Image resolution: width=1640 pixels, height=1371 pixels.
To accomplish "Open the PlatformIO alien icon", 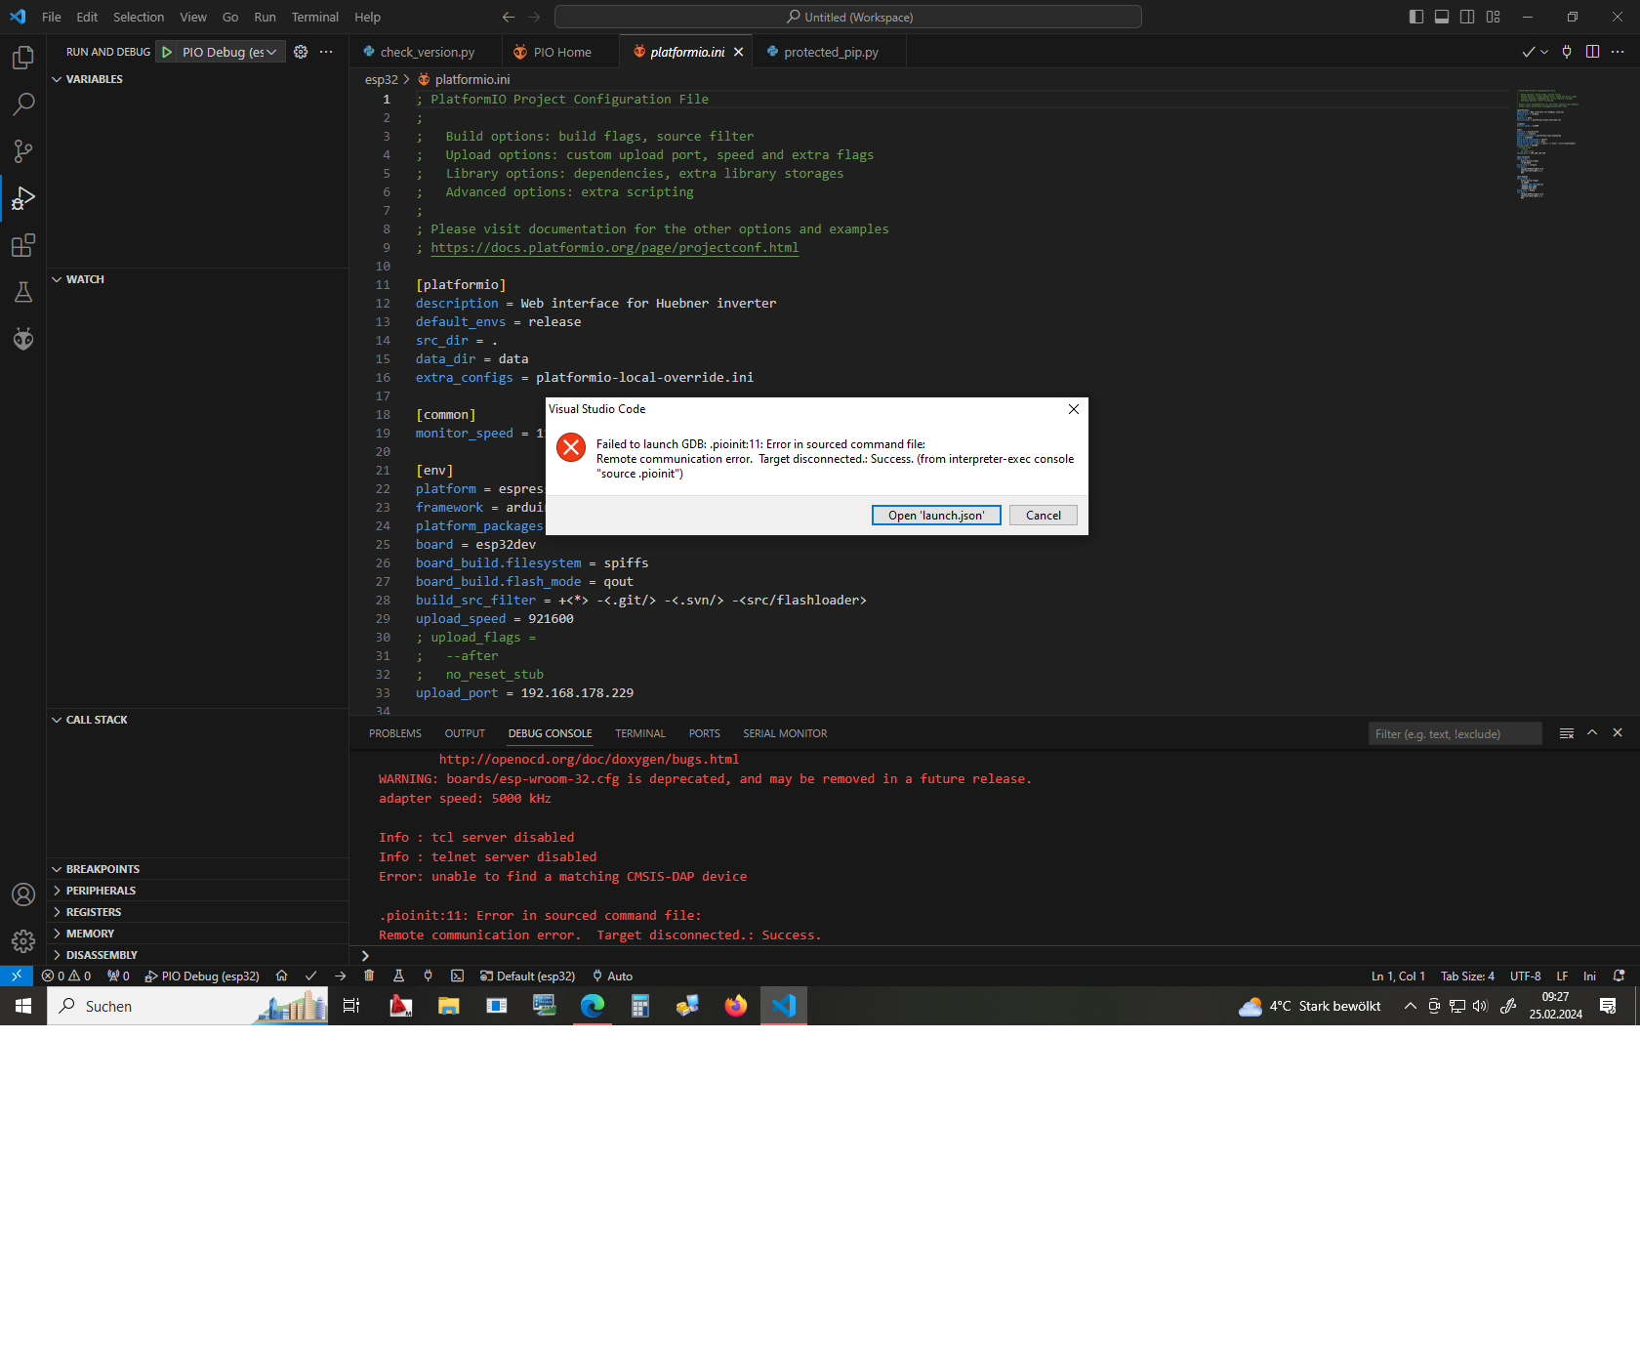I will point(23,339).
